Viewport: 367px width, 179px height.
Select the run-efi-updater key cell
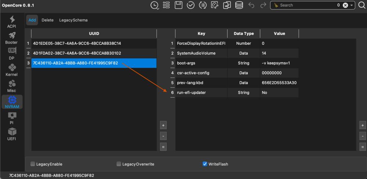(x=201, y=93)
